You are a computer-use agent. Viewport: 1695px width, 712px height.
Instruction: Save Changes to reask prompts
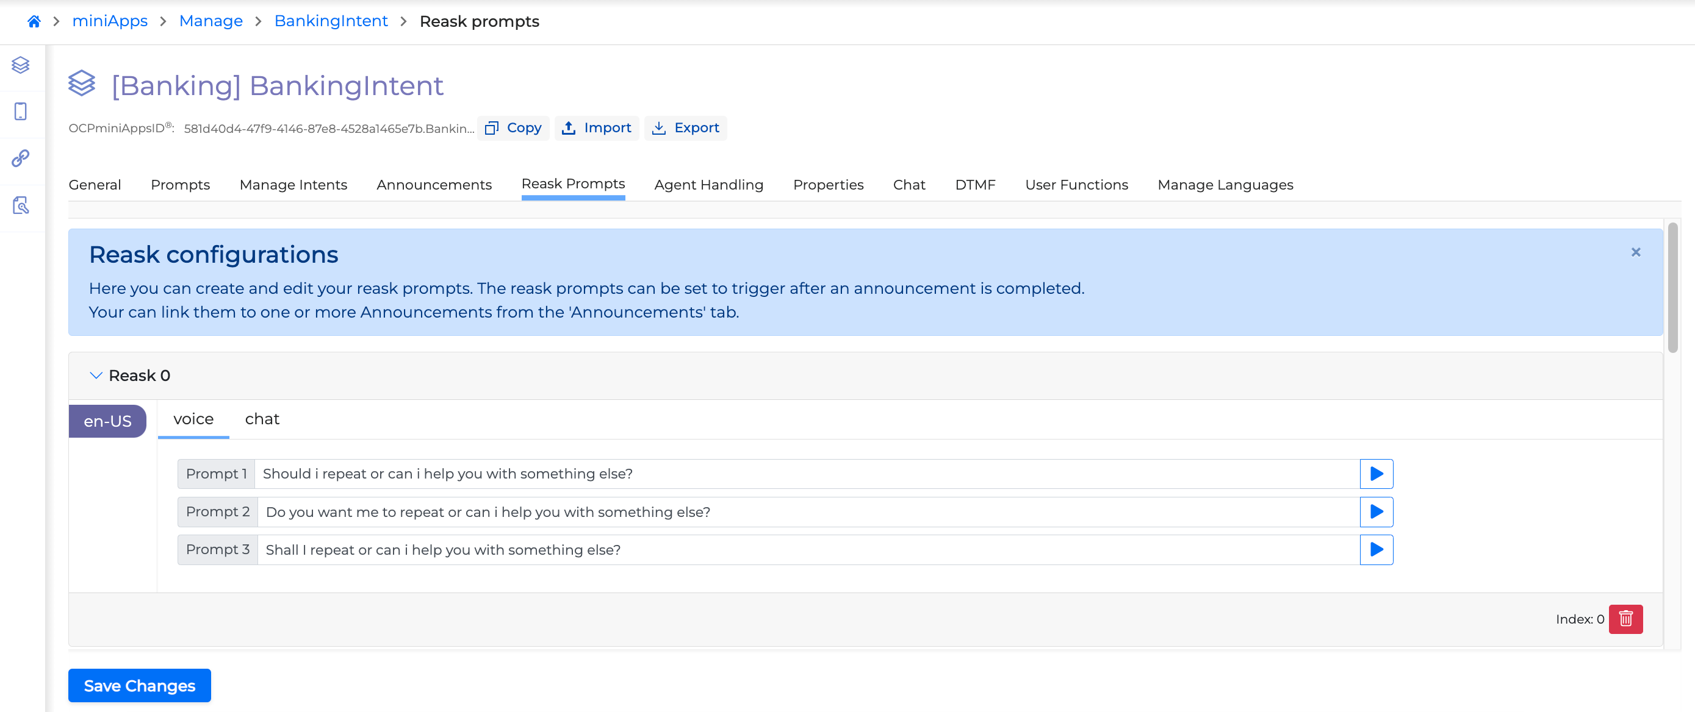140,686
